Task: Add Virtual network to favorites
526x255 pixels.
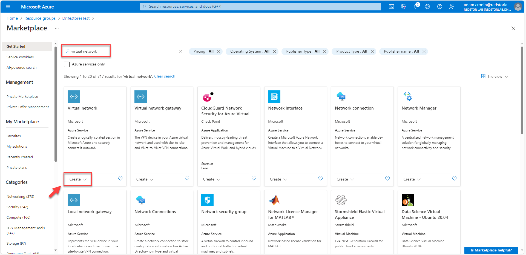Action: coord(120,179)
